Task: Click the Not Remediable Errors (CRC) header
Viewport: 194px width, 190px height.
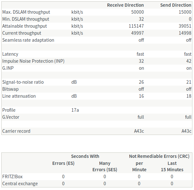Action: coord(159,156)
